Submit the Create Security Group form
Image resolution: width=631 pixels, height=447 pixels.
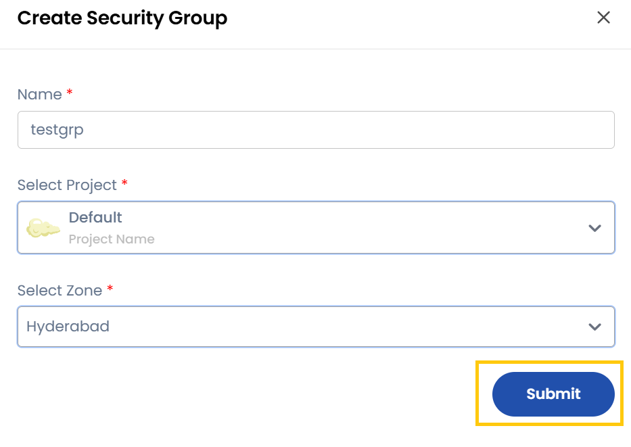tap(553, 394)
